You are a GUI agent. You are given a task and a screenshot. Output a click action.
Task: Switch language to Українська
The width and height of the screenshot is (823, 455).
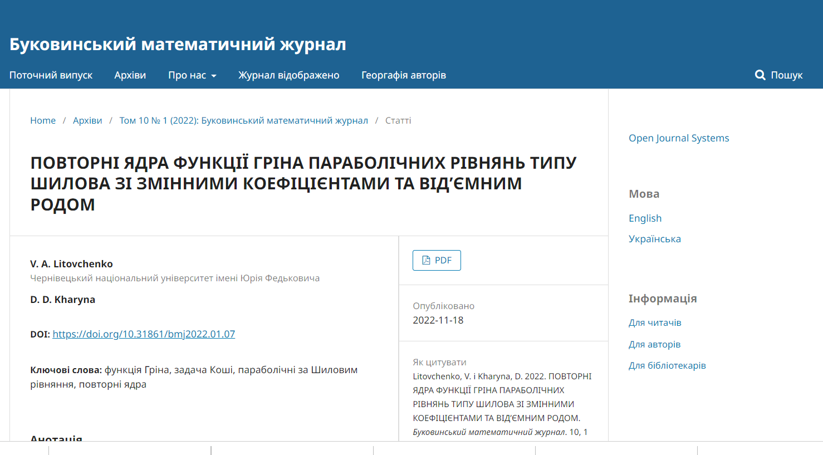point(655,239)
